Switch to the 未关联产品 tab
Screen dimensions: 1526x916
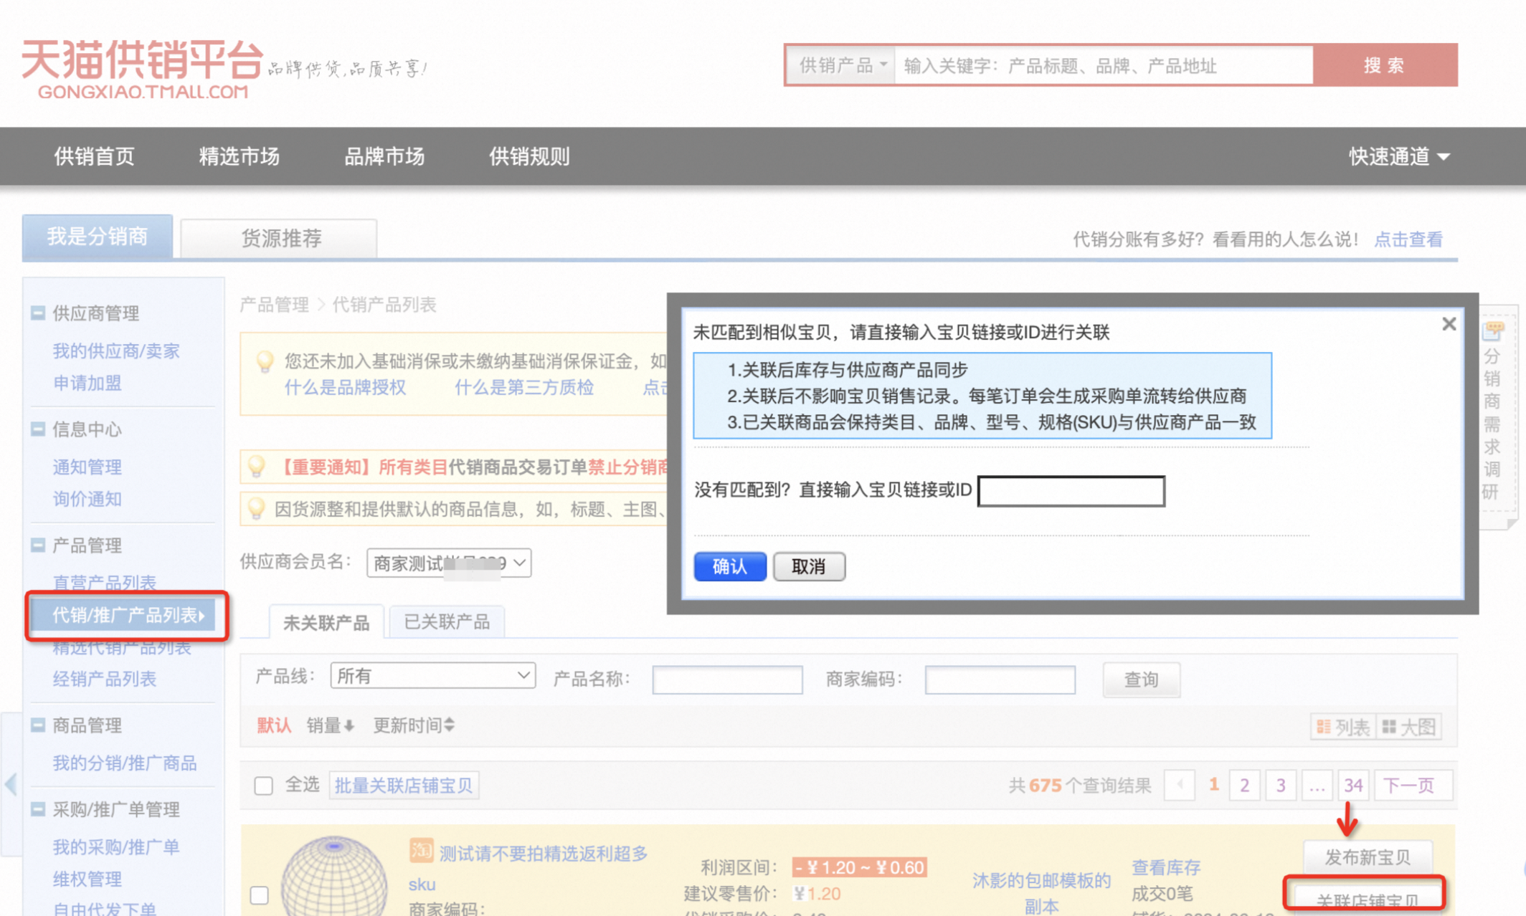pos(326,622)
